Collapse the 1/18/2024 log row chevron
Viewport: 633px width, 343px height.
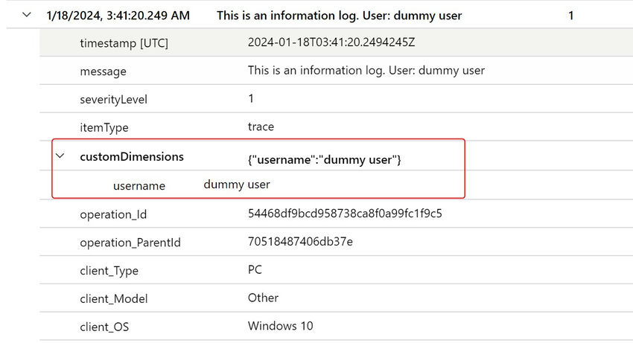(x=27, y=15)
